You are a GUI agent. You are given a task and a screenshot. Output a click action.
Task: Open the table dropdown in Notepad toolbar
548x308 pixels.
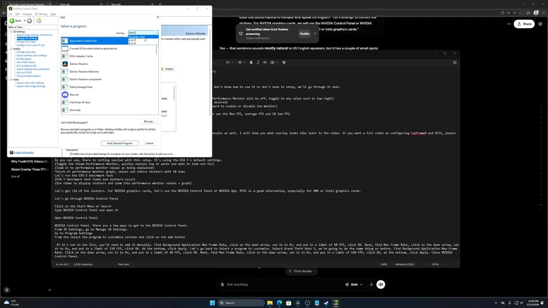(273, 62)
